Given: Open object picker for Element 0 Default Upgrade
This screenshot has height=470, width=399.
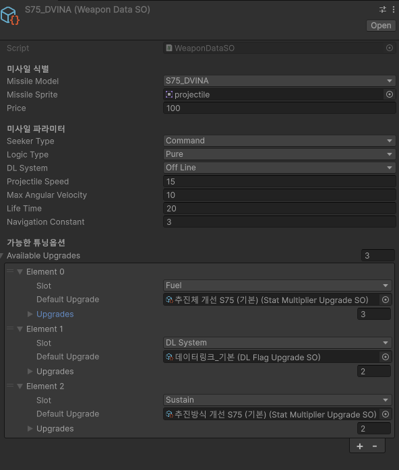Looking at the screenshot, I should (386, 300).
